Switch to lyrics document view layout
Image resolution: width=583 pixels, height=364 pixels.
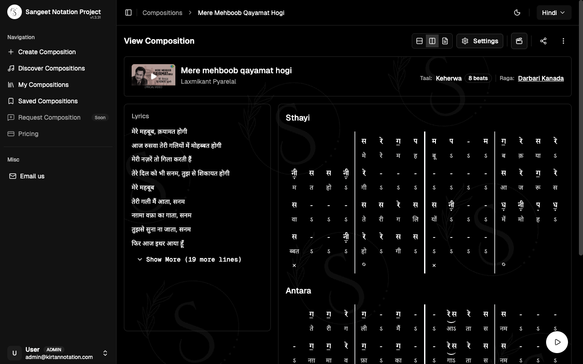pos(445,40)
